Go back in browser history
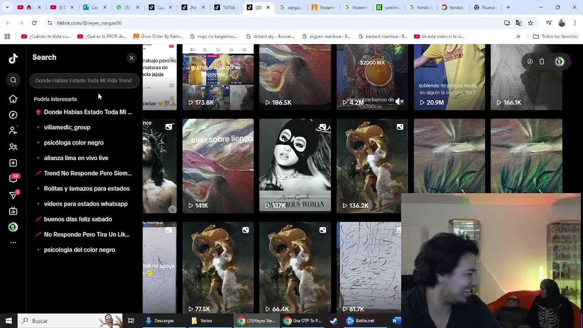Image resolution: width=583 pixels, height=328 pixels. (8, 23)
